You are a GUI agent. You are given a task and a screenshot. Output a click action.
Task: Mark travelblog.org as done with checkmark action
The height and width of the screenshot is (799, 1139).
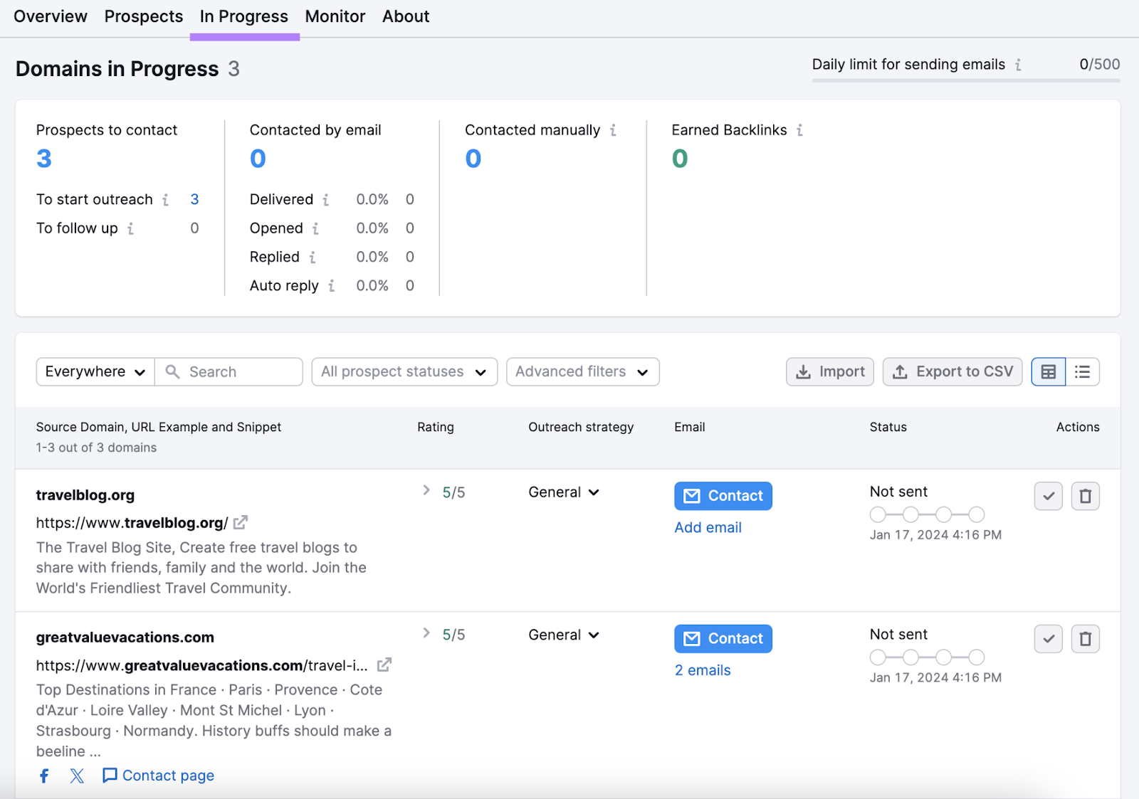pos(1048,496)
